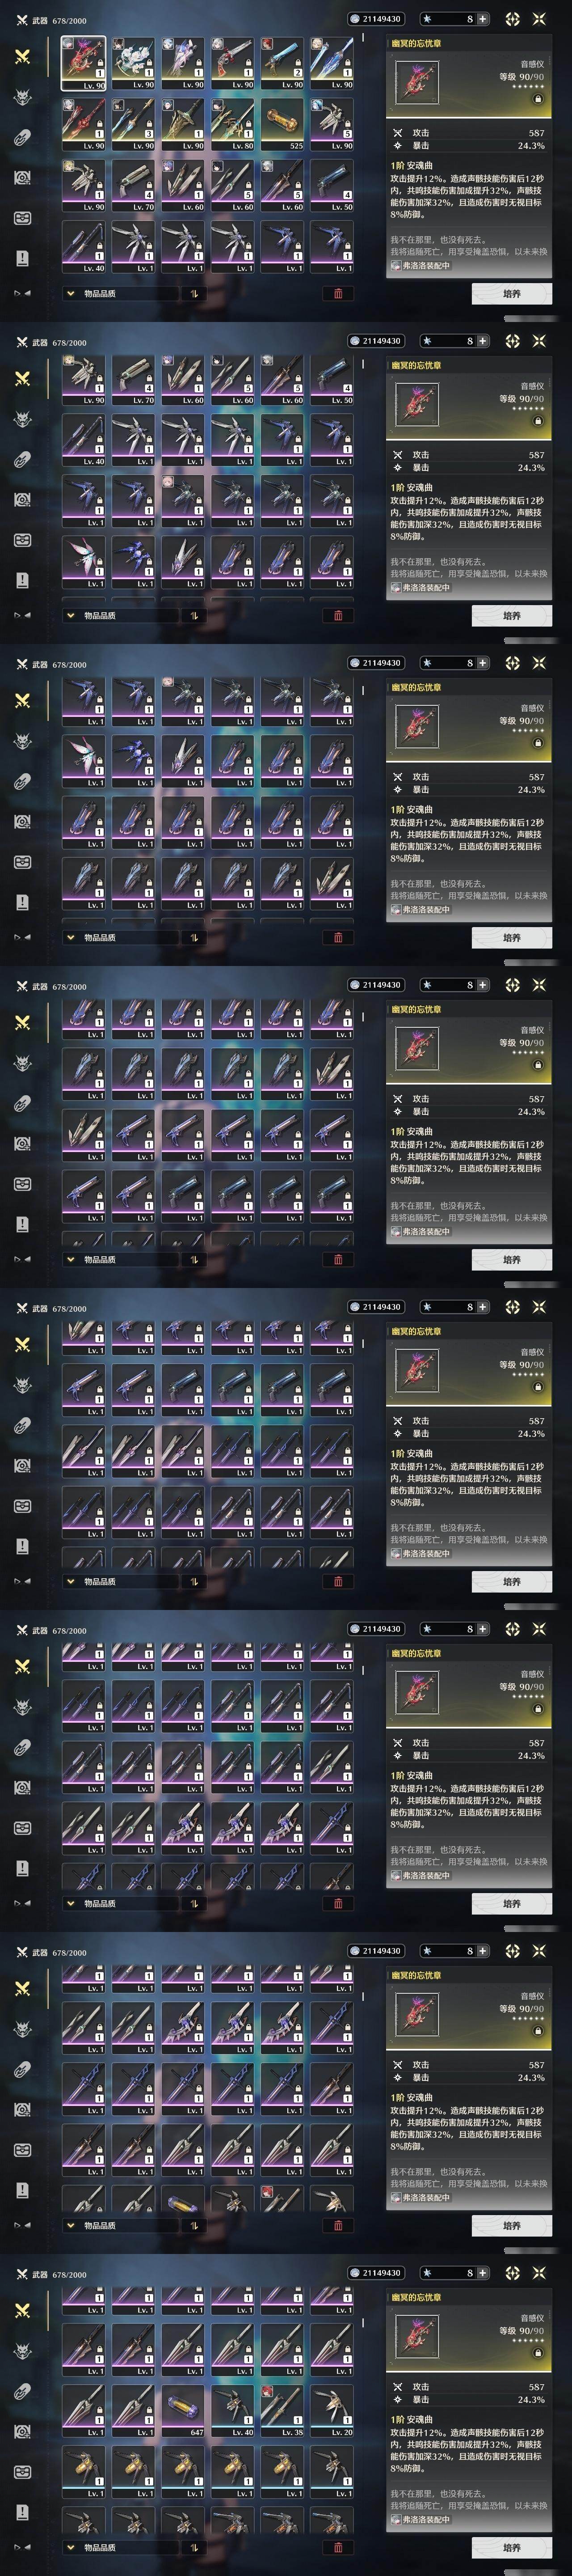Toggle sort order arrows in the bottommost view

194,2548
